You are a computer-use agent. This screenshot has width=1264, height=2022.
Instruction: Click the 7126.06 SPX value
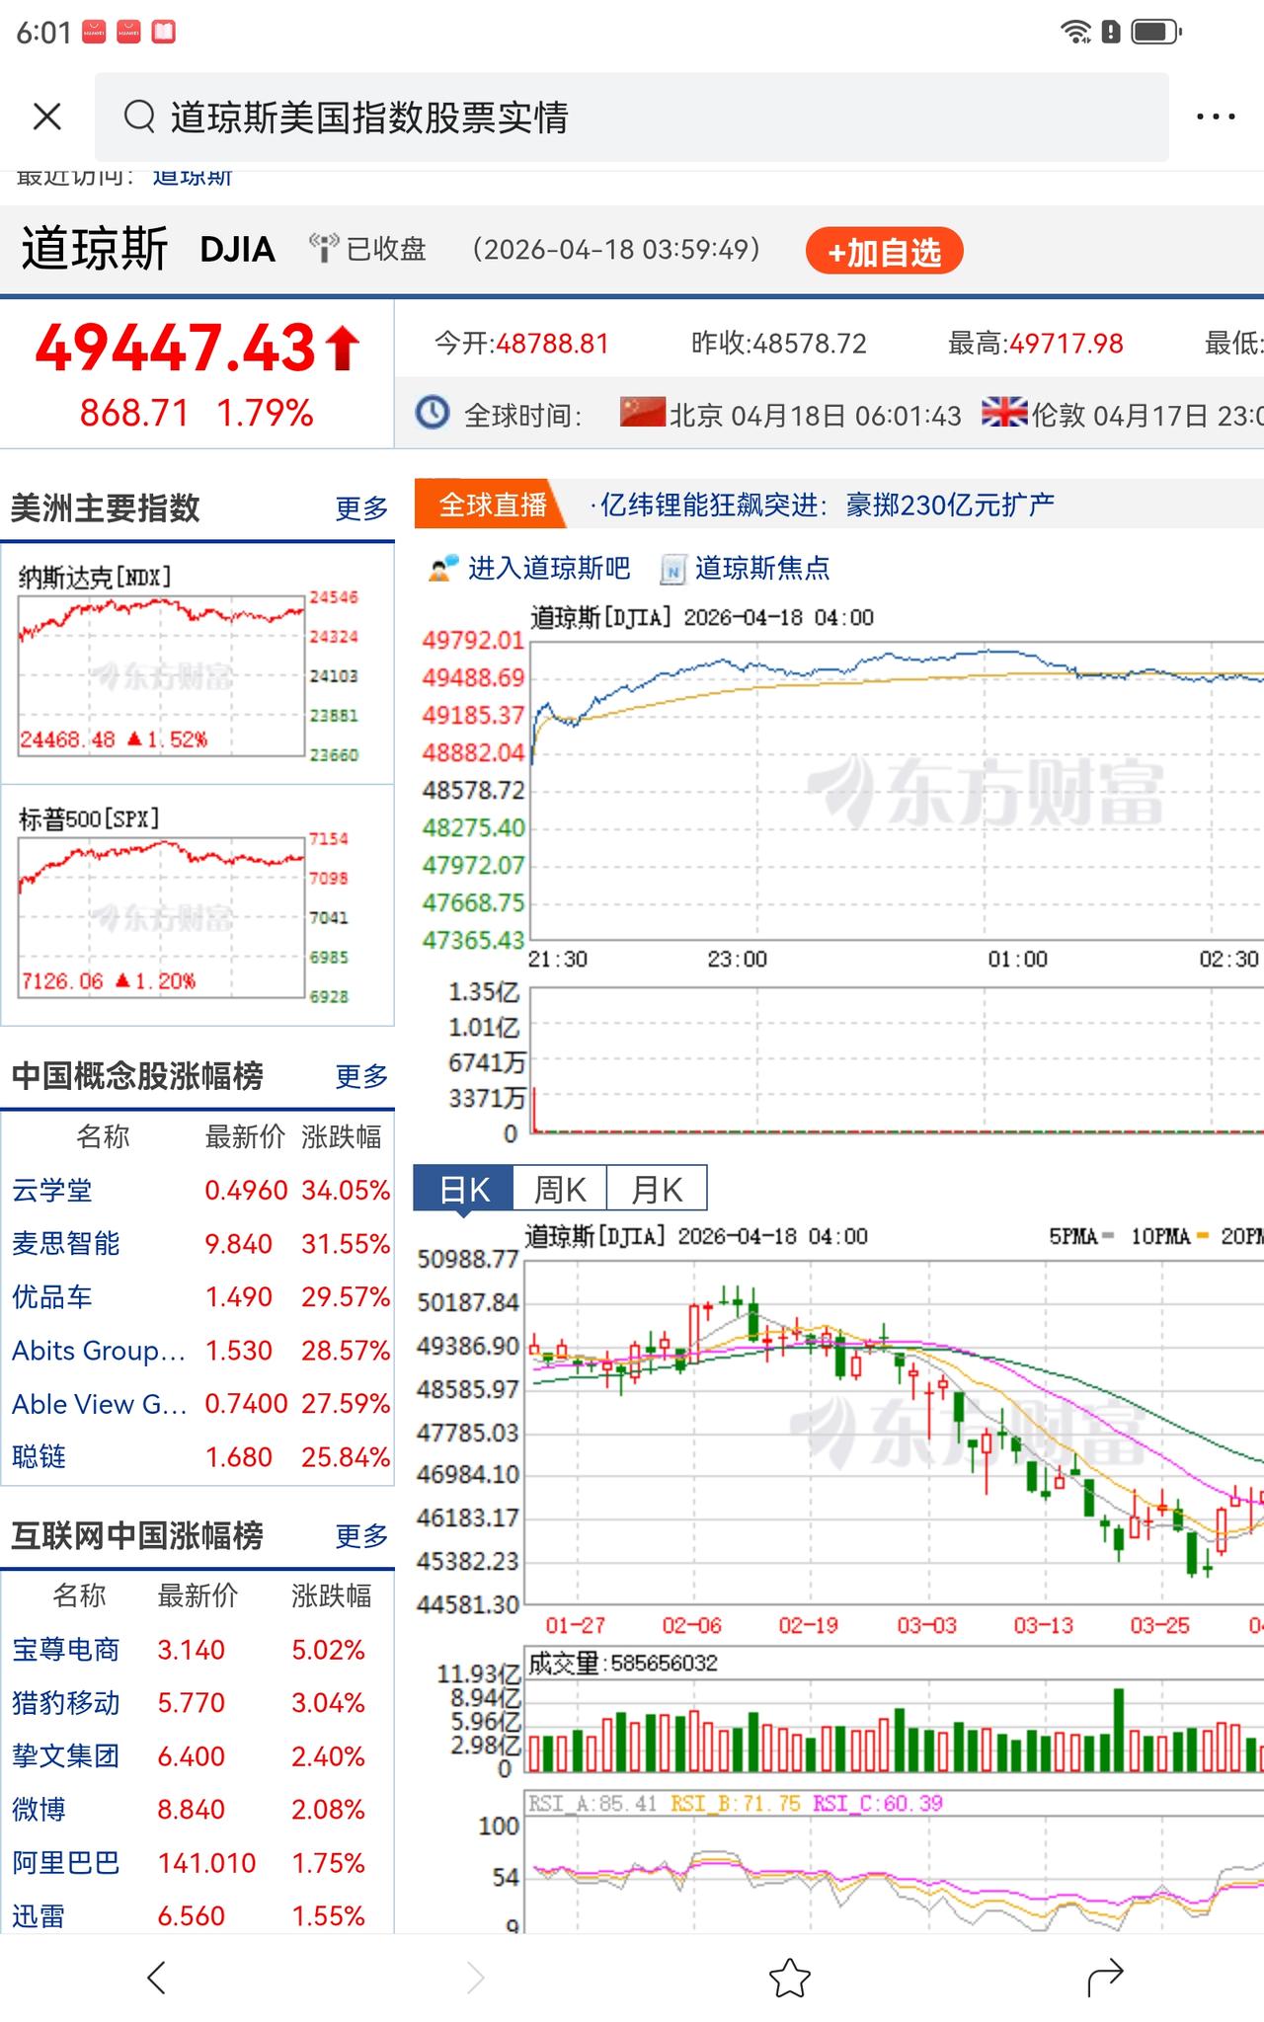62,981
